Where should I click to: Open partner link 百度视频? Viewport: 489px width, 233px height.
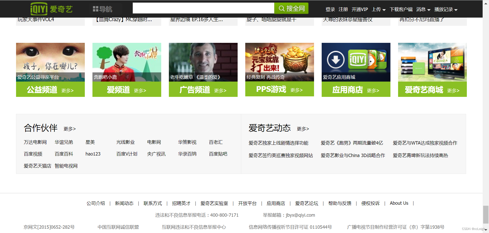[x=33, y=154]
